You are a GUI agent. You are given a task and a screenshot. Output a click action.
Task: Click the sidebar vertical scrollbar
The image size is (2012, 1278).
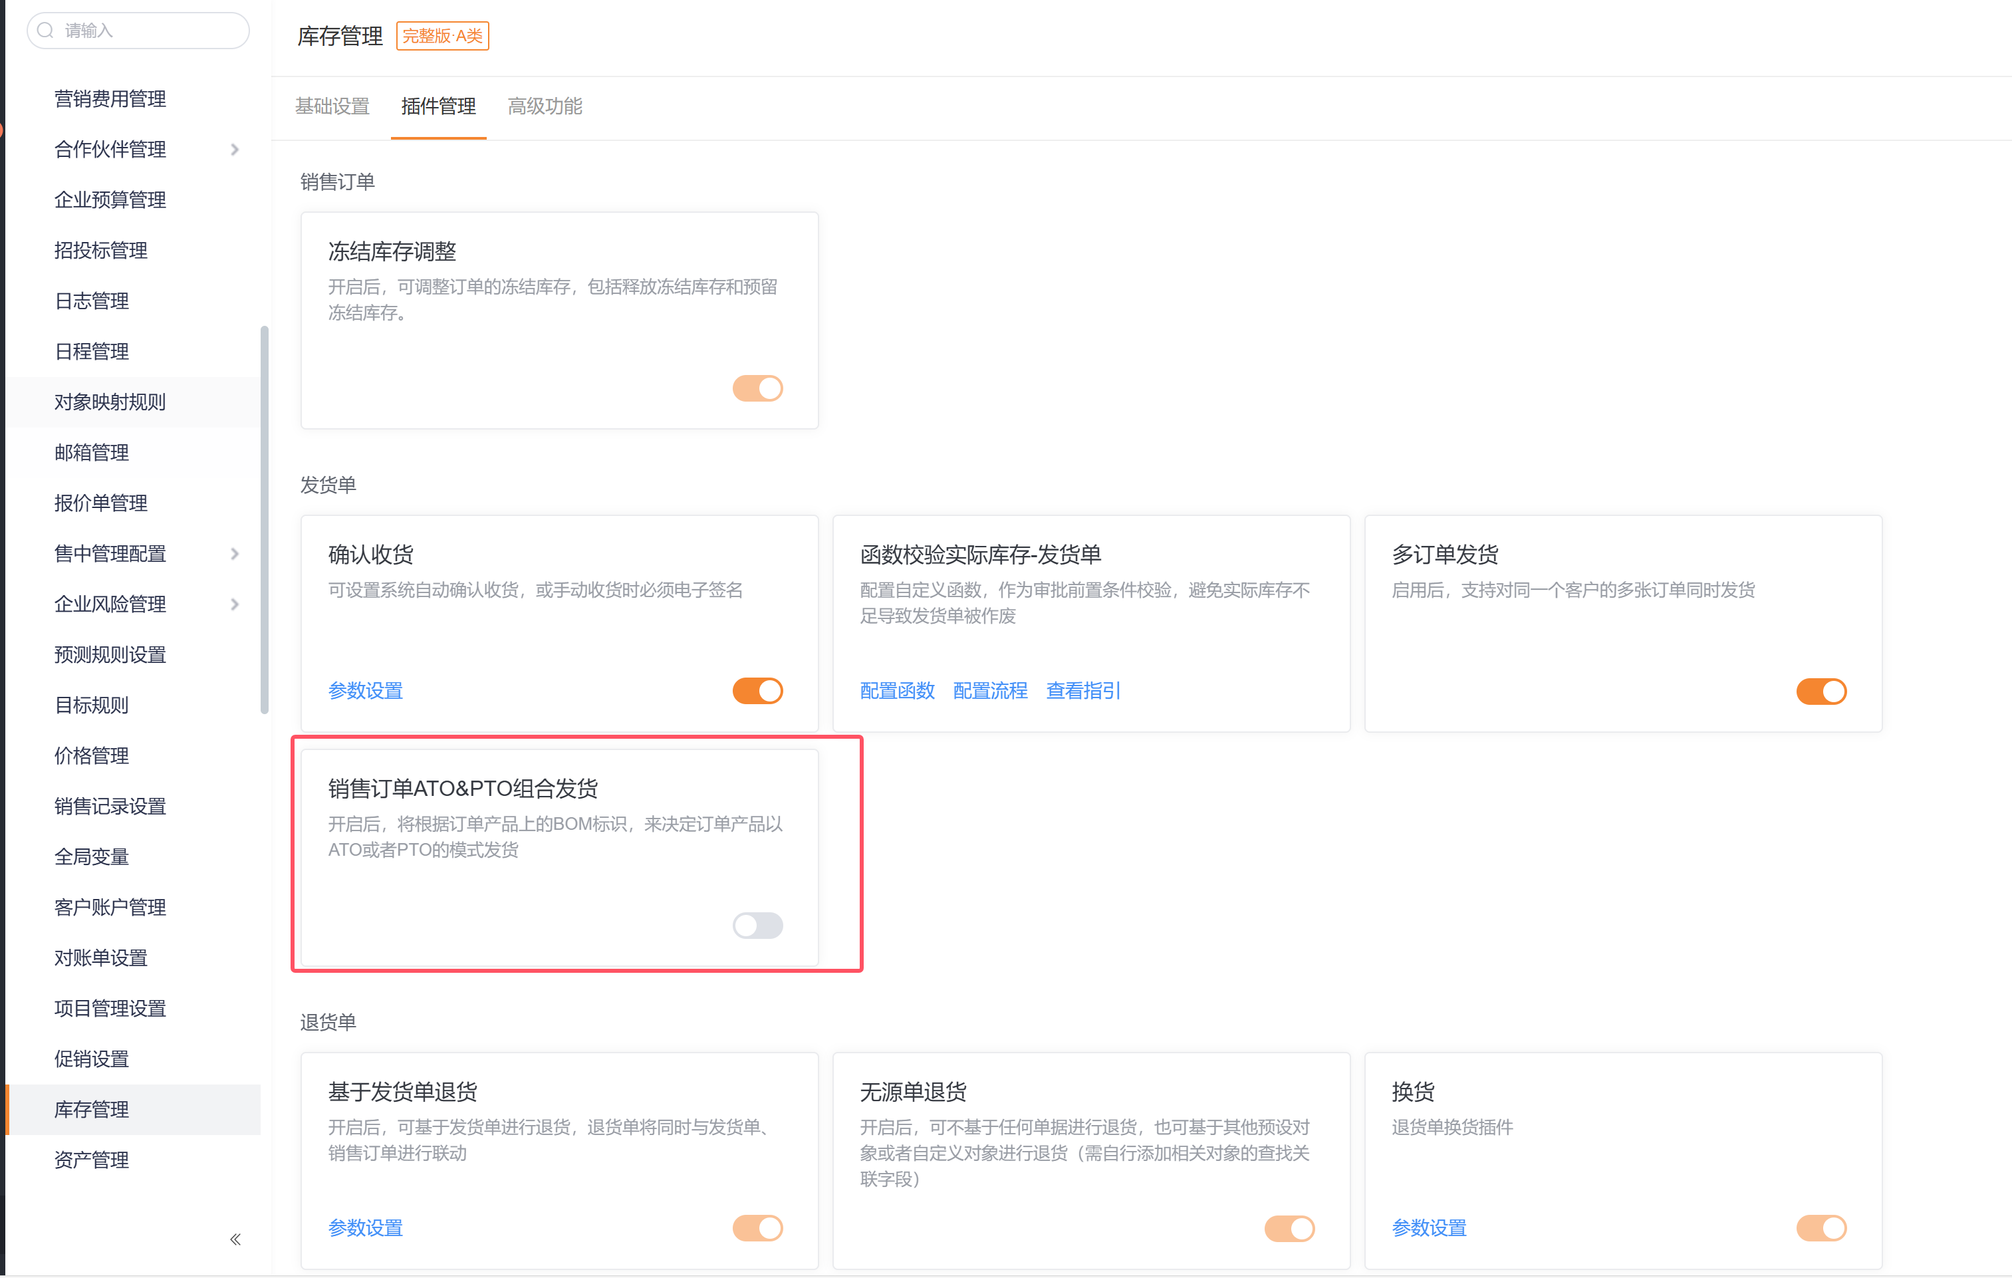[264, 520]
